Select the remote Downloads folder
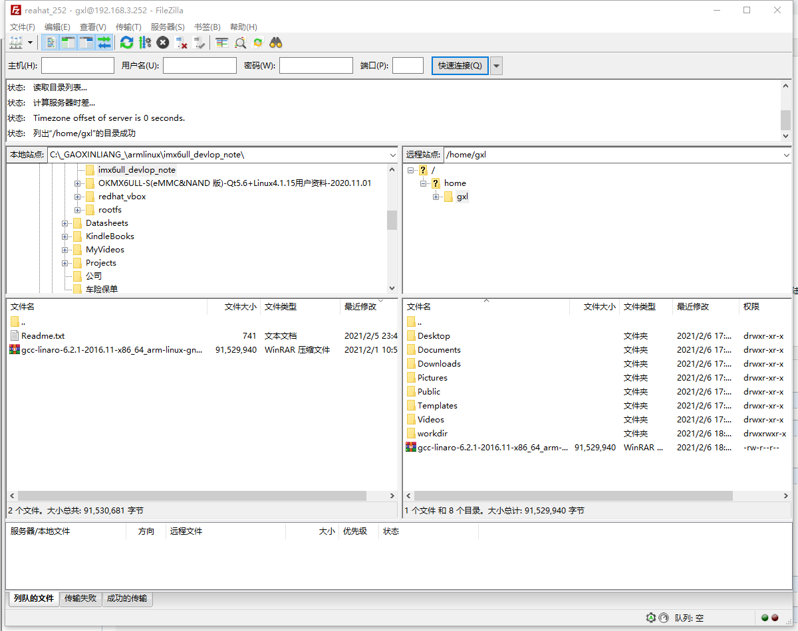The image size is (798, 631). click(x=439, y=364)
